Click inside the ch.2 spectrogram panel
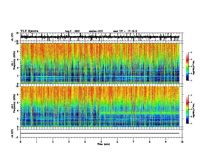 pyautogui.click(x=100, y=107)
